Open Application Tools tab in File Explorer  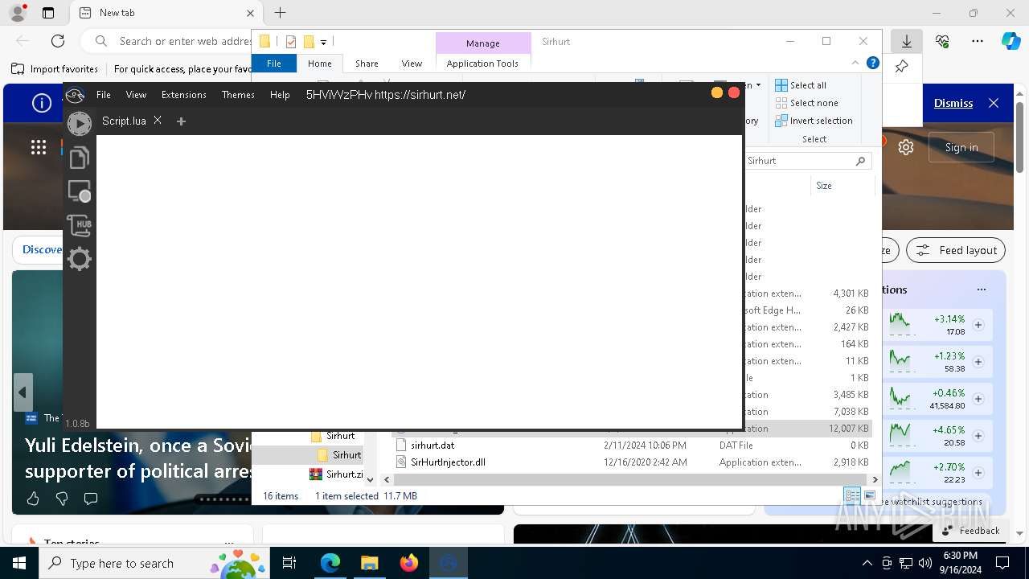click(482, 64)
